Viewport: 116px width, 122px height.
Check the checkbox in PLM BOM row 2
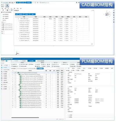(x=15, y=74)
